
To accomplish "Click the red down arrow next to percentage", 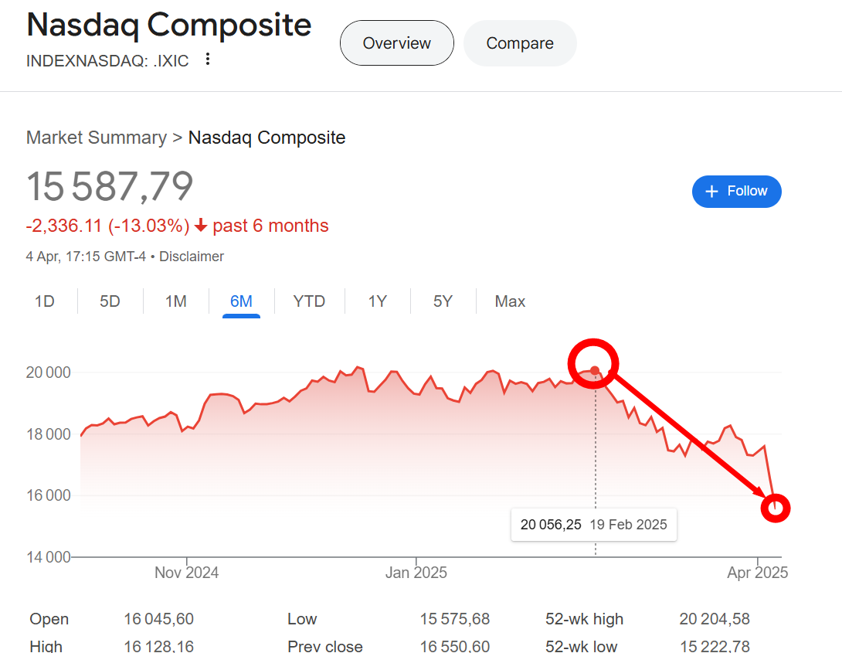I will click(201, 226).
